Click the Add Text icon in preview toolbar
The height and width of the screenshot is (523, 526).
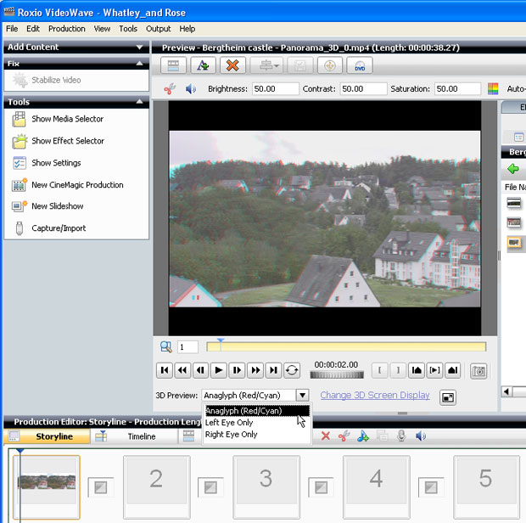pyautogui.click(x=202, y=65)
